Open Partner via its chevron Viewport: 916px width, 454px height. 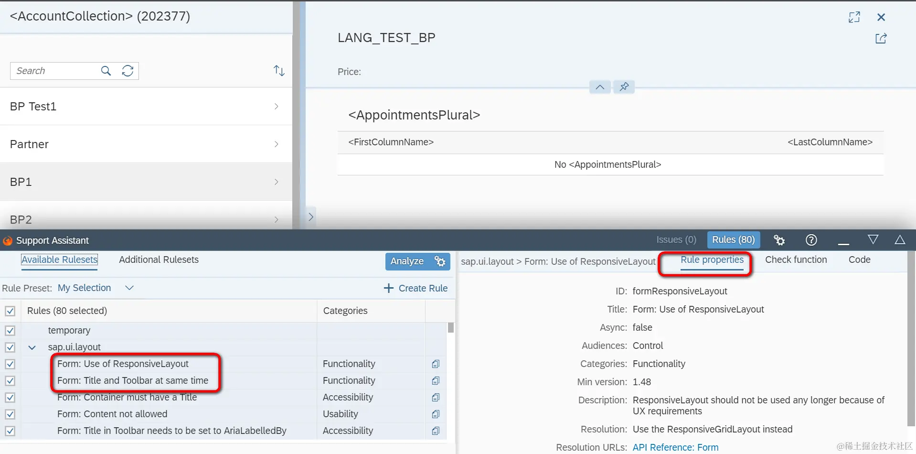(x=276, y=144)
